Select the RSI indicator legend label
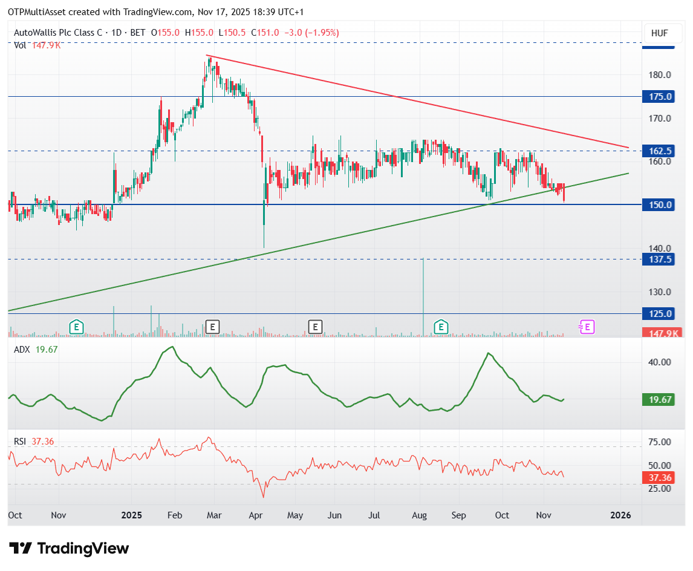 [x=20, y=442]
